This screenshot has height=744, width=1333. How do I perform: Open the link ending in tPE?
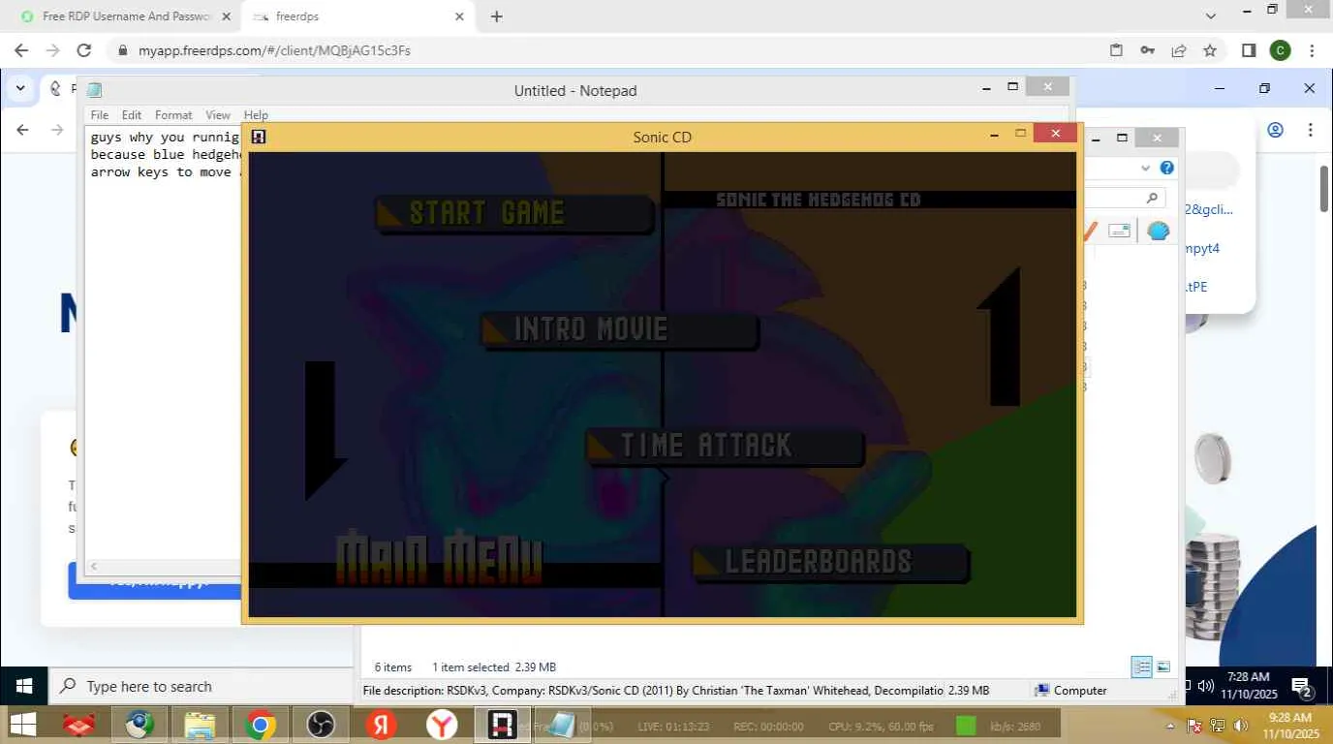pos(1196,287)
